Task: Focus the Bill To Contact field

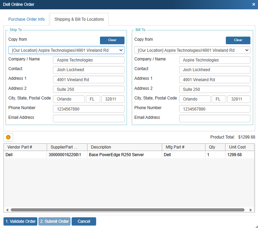Action: click(214, 70)
